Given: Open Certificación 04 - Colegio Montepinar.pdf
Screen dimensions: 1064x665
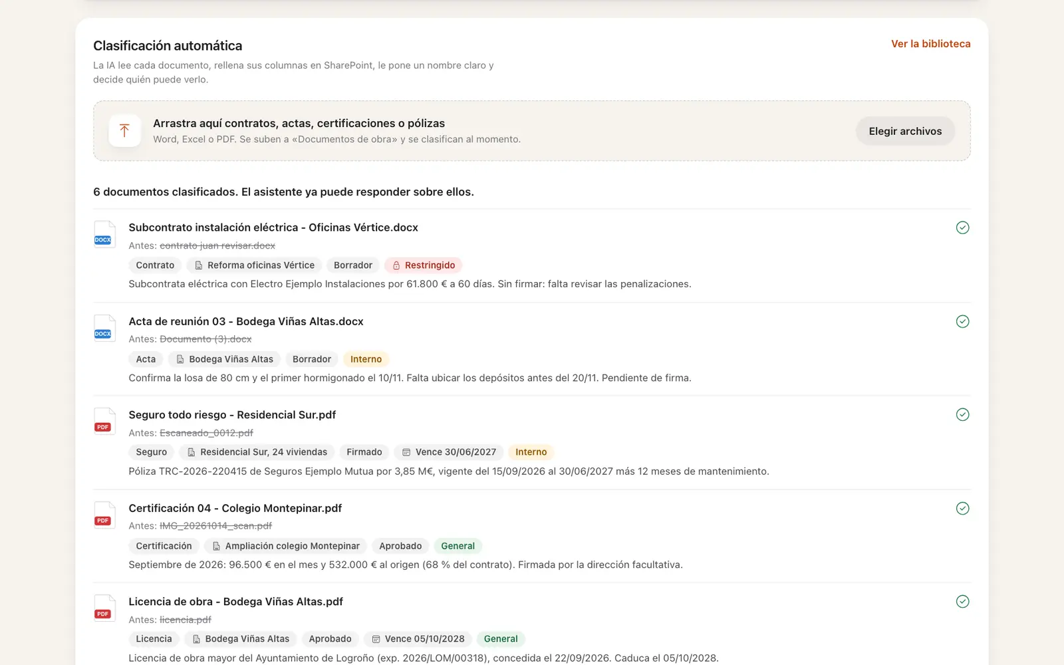Looking at the screenshot, I should [235, 508].
